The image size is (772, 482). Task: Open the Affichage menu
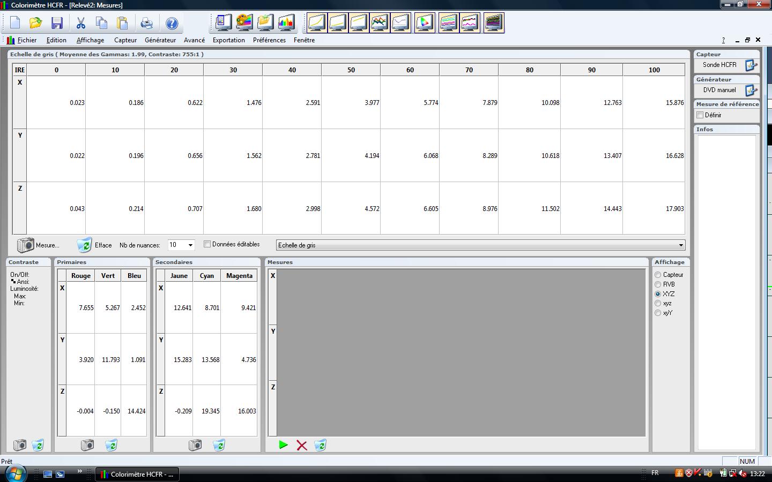[90, 40]
